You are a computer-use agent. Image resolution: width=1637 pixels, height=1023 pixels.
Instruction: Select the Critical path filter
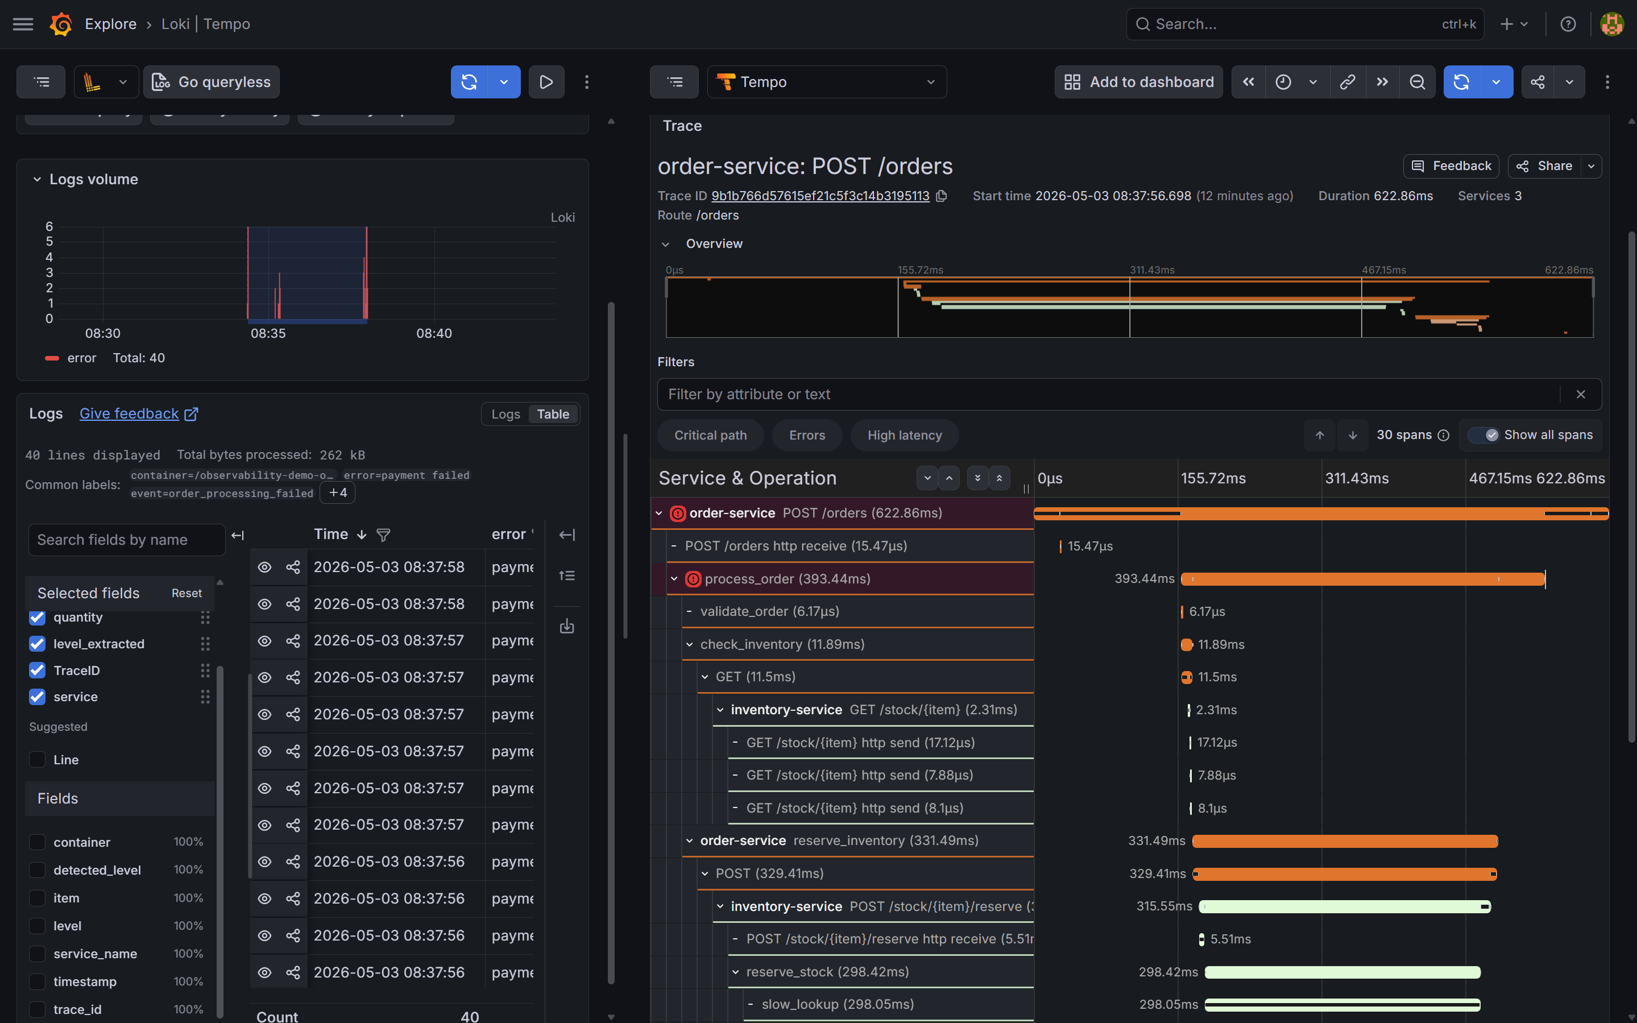(x=710, y=435)
